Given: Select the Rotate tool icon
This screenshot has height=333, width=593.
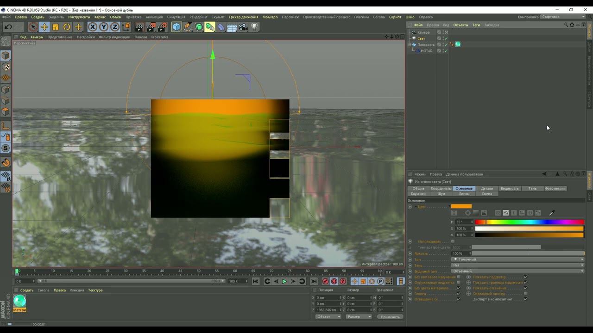Looking at the screenshot, I should (67, 27).
